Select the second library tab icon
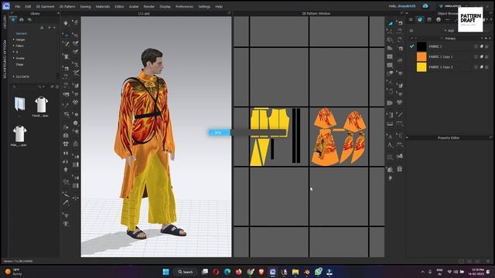This screenshot has height=278, width=495. coord(21,19)
